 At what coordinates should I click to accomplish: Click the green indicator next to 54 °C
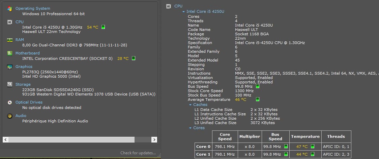coord(103,27)
